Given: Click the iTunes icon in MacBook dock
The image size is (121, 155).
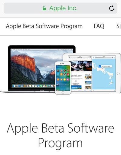Looking at the screenshot, I should tap(52, 86).
